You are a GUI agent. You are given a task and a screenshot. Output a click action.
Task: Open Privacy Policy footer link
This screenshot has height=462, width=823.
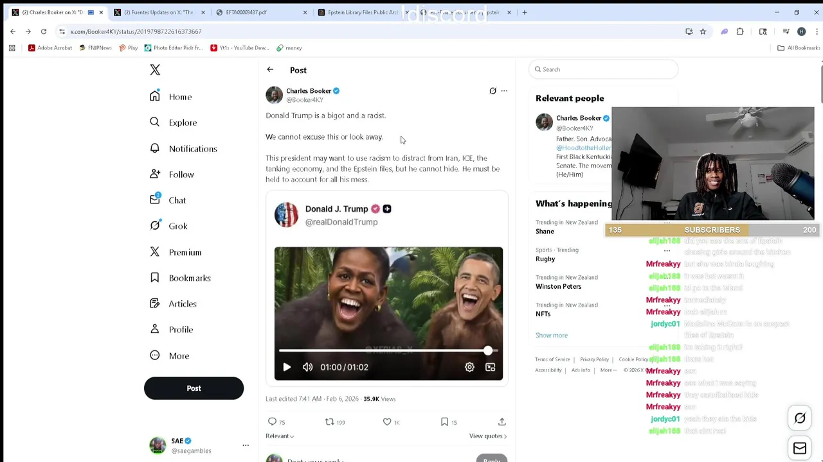[x=594, y=359]
